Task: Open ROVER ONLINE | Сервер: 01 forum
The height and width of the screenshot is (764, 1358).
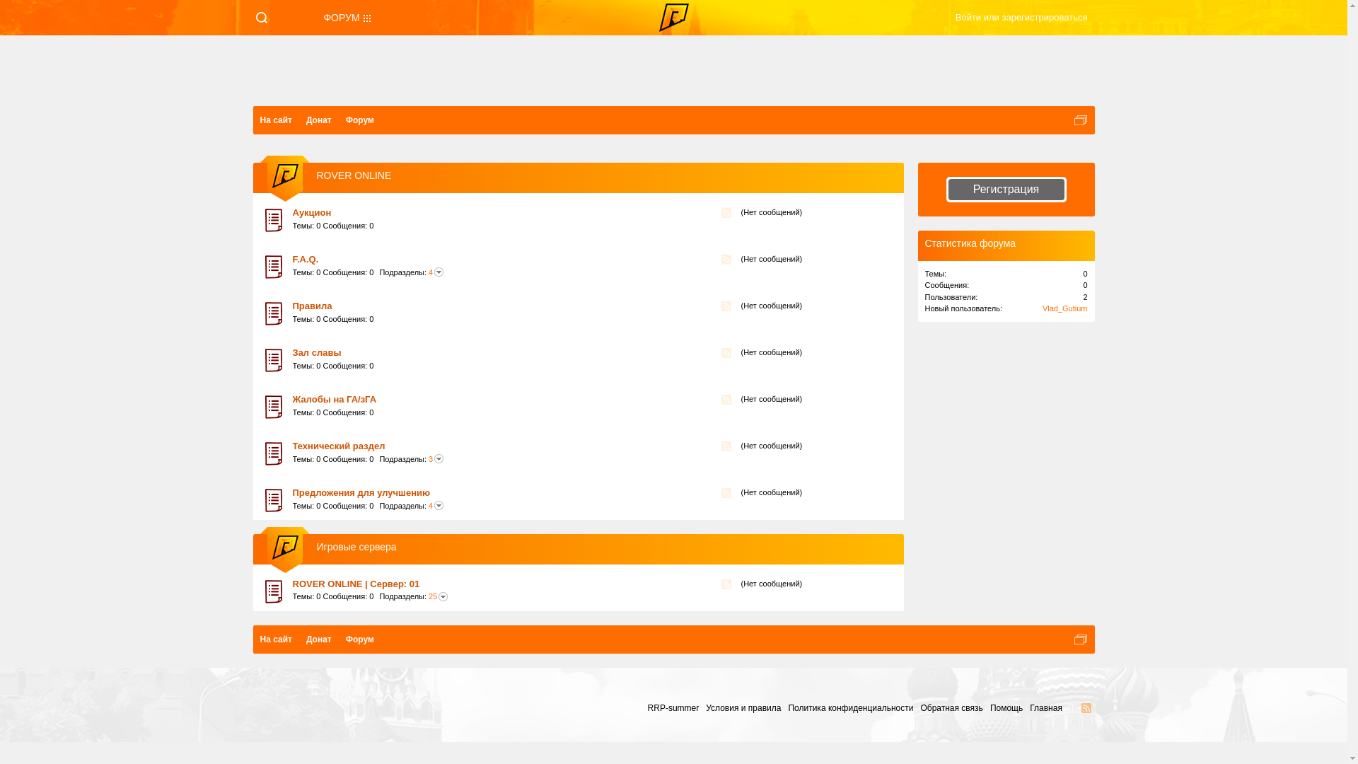Action: click(x=356, y=584)
